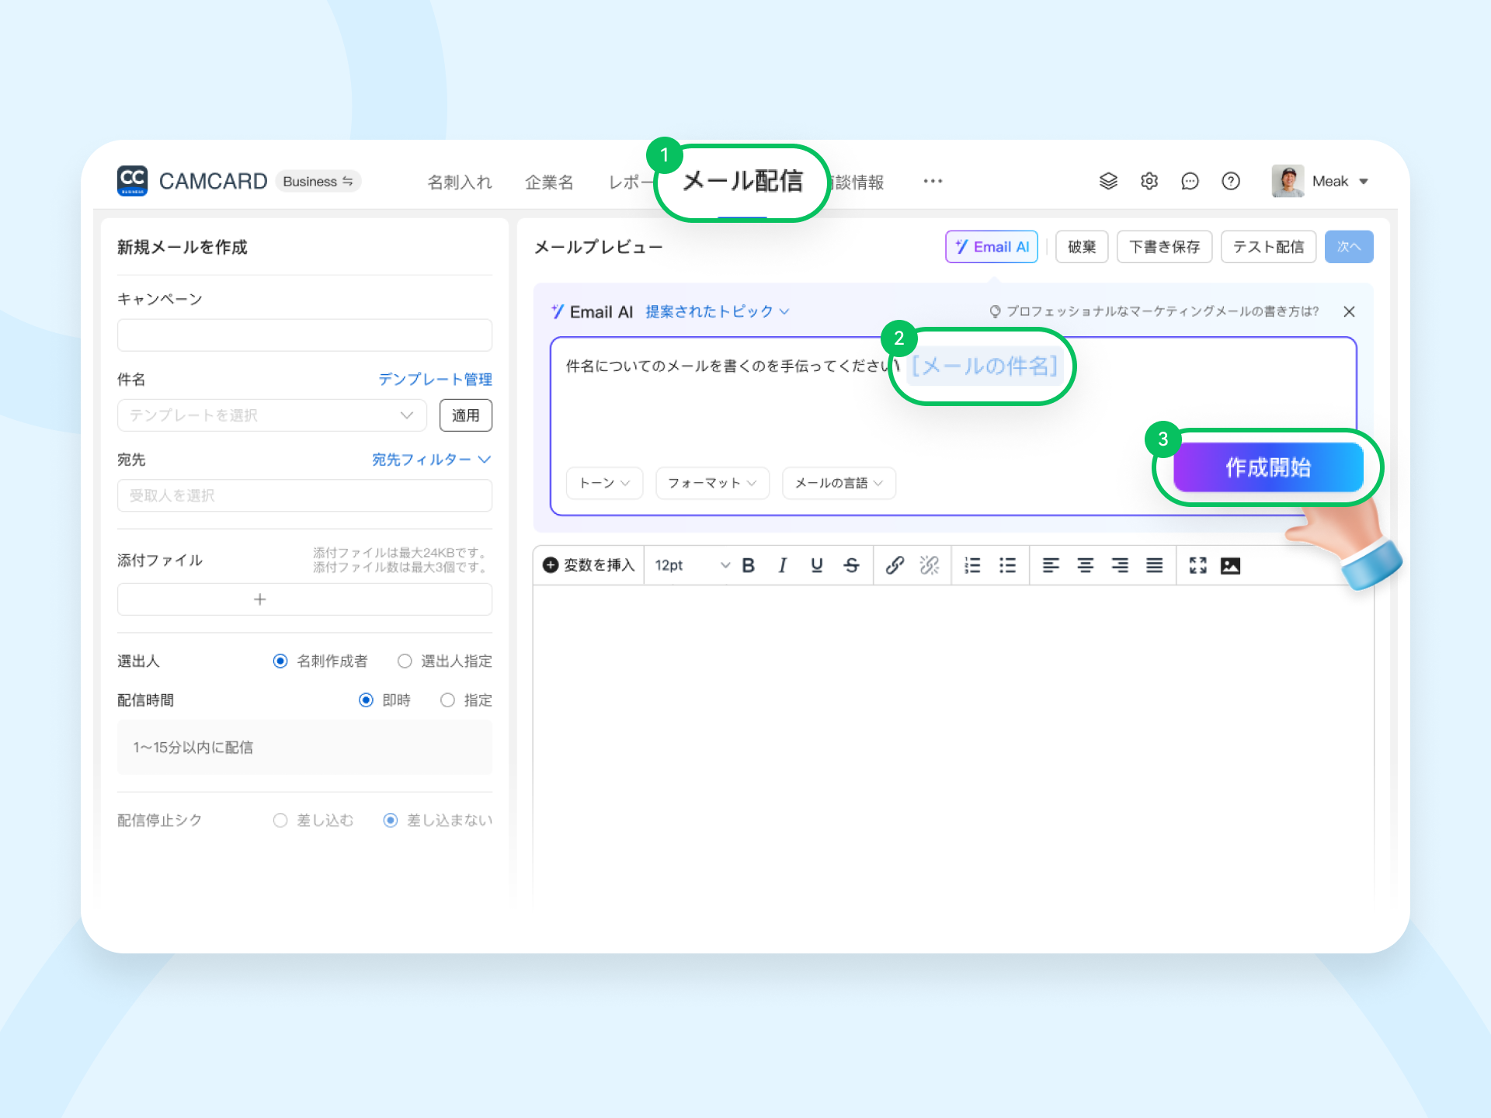
Task: Toggle italic text formatting
Action: point(782,565)
